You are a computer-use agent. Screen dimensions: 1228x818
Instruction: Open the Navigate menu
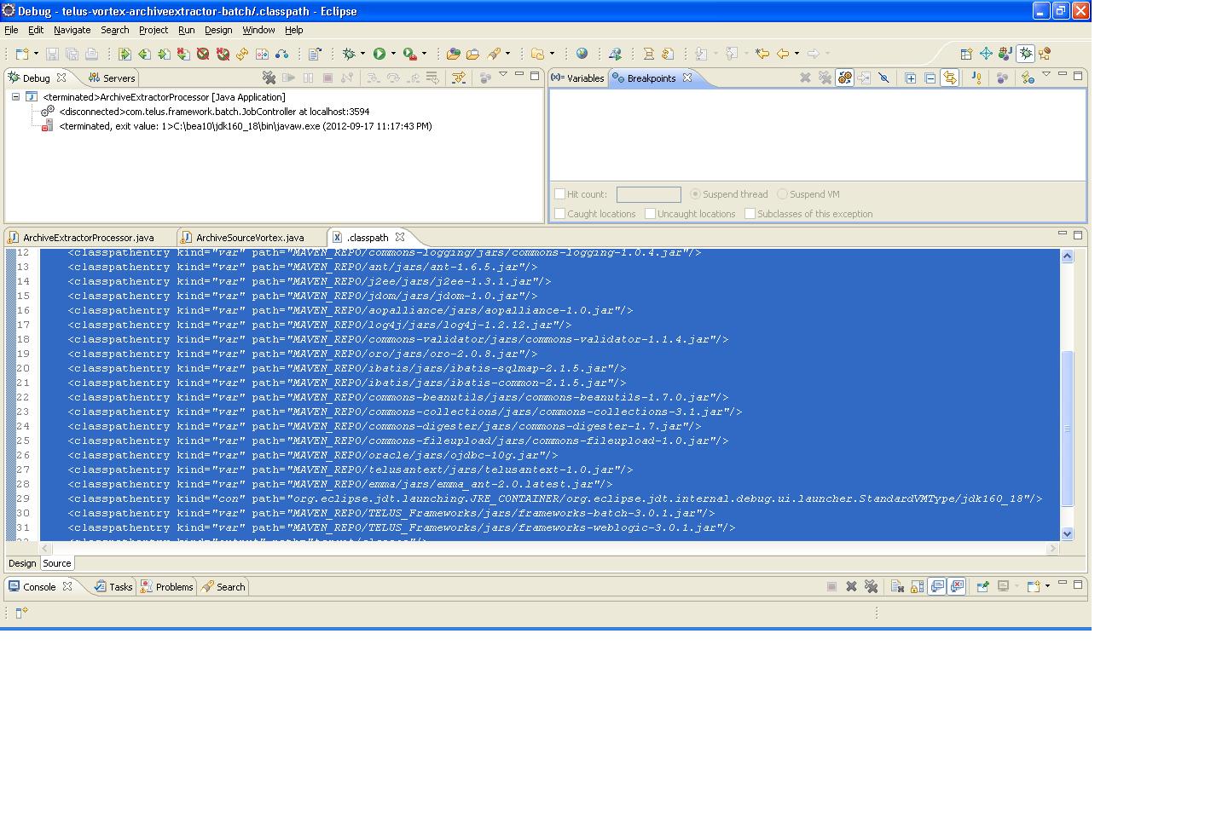pos(72,30)
